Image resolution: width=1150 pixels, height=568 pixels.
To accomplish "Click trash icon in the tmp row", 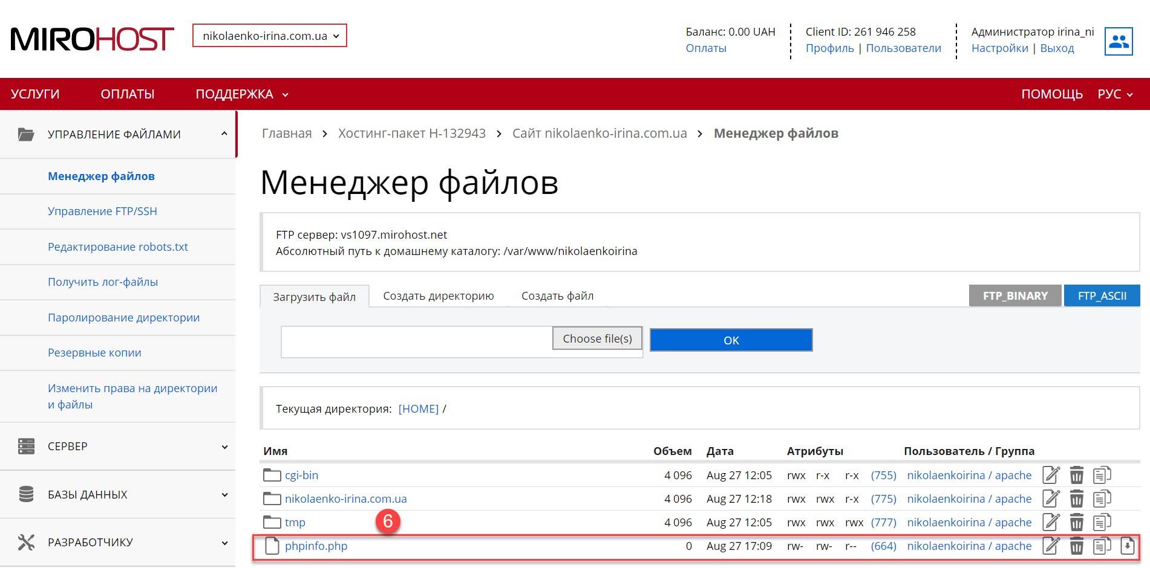I will point(1077,523).
